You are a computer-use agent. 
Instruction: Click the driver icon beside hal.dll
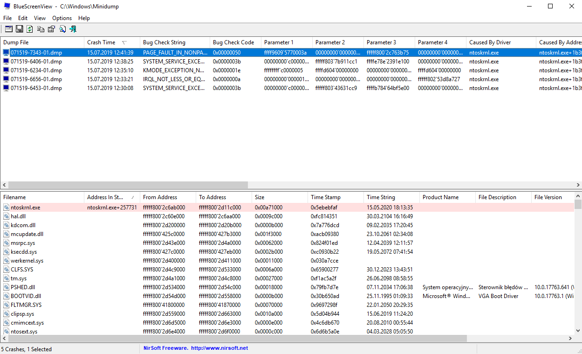coord(6,216)
